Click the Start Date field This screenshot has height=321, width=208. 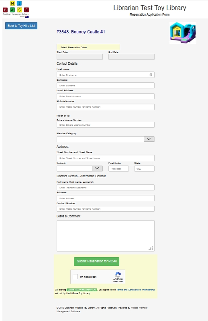point(80,57)
